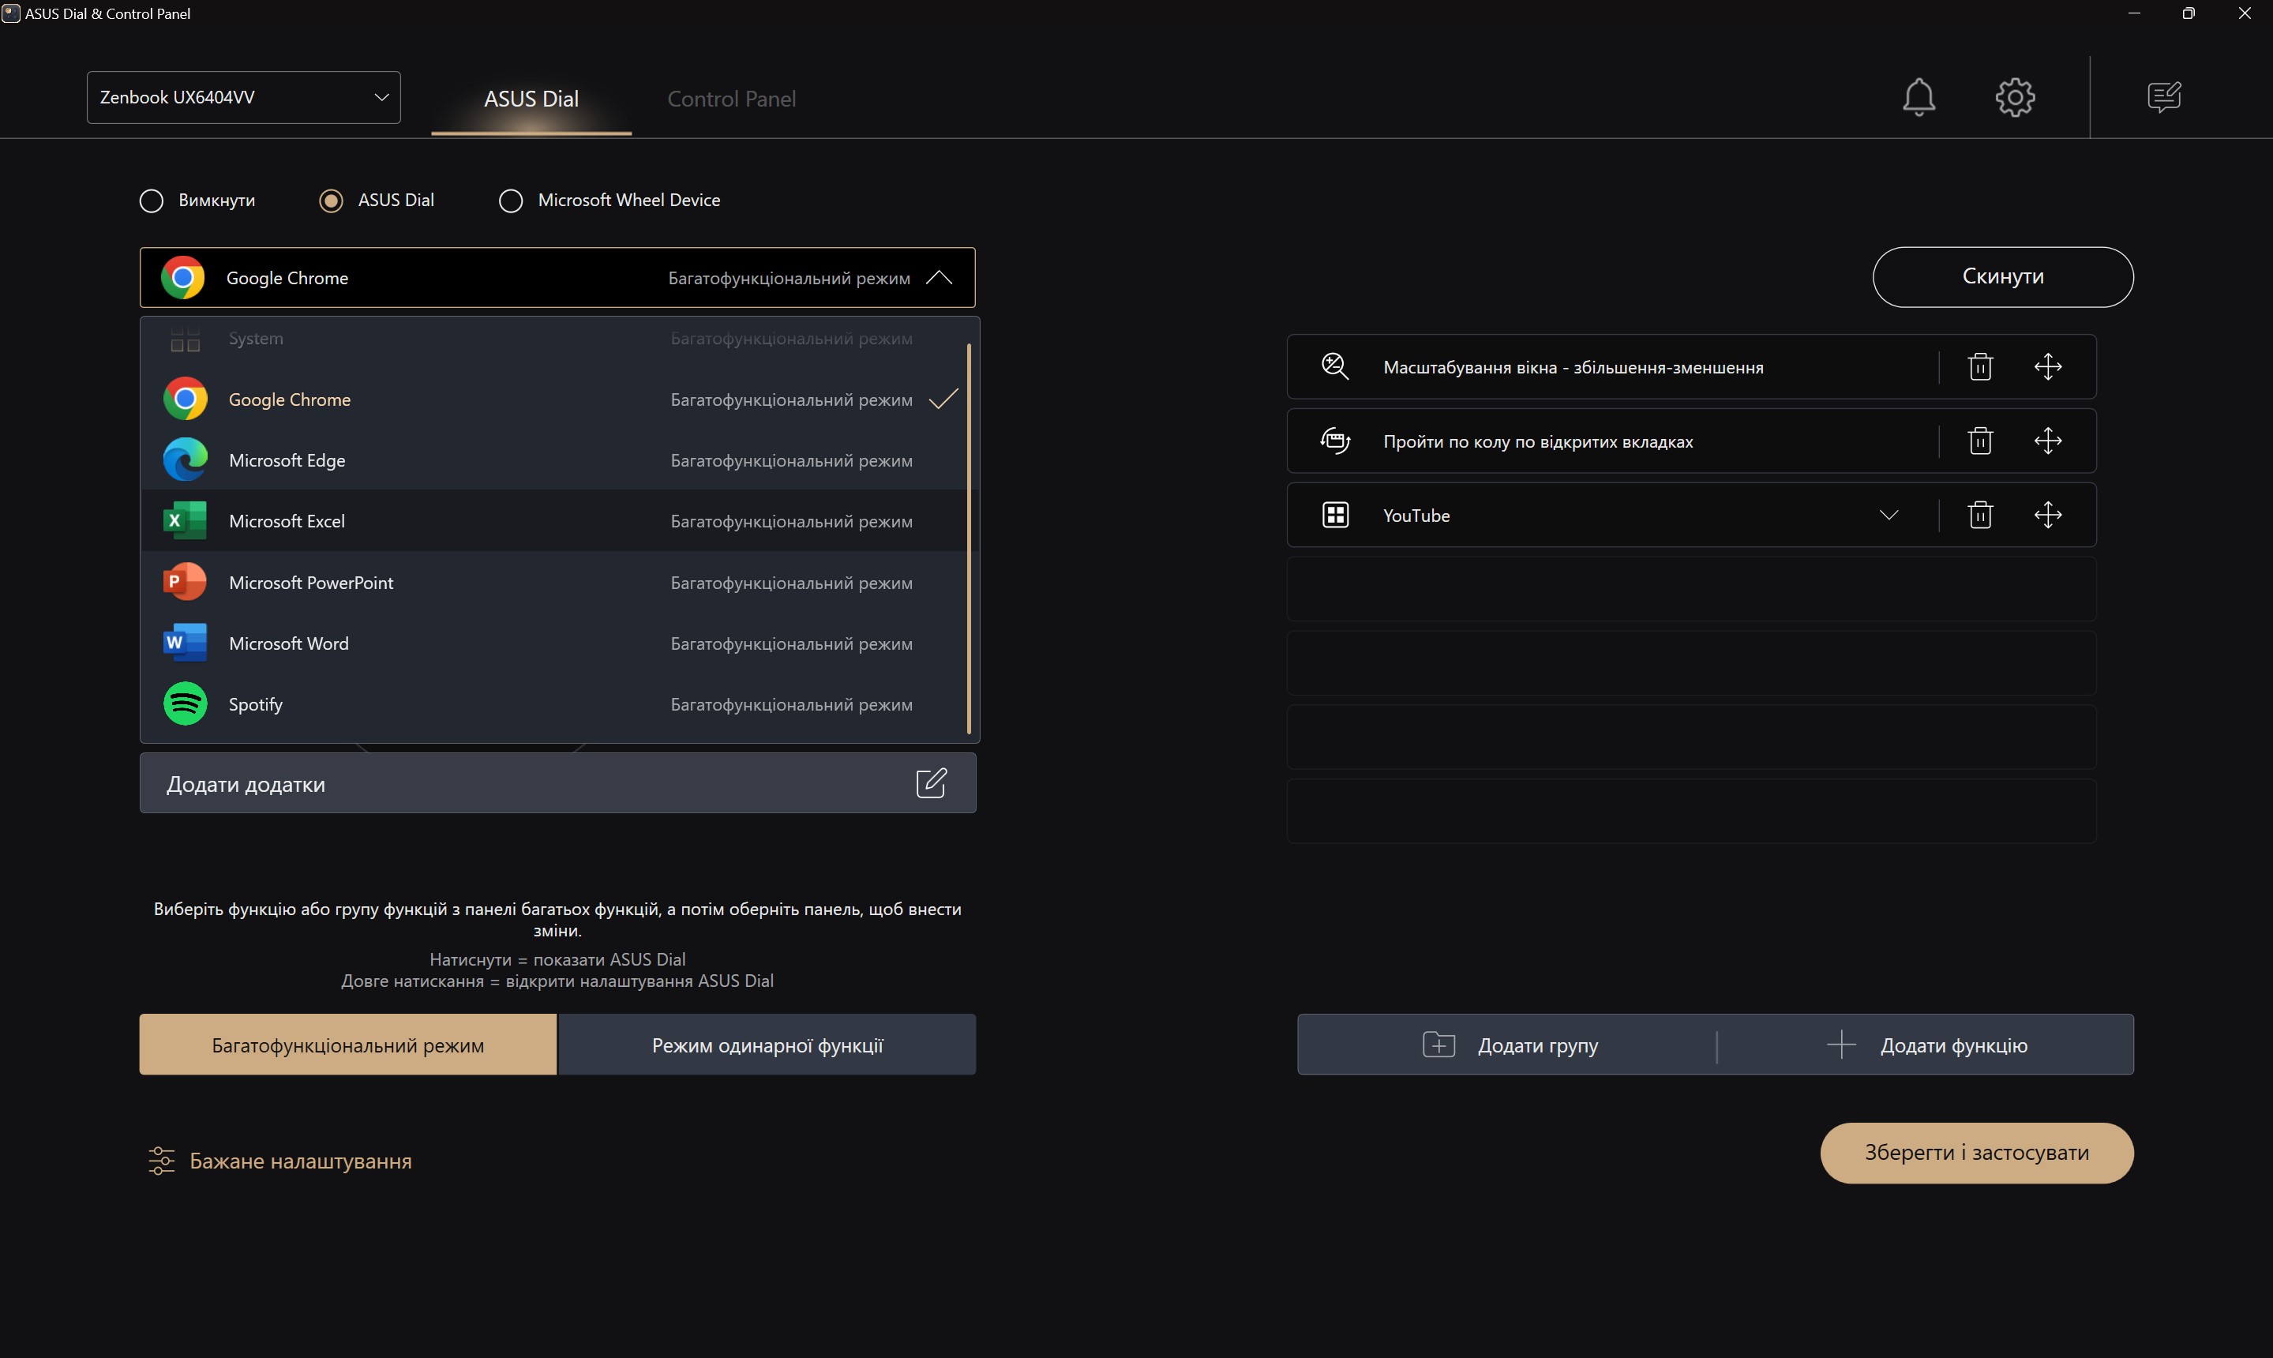The width and height of the screenshot is (2273, 1358).
Task: Select Spotify in the app list
Action: [255, 704]
